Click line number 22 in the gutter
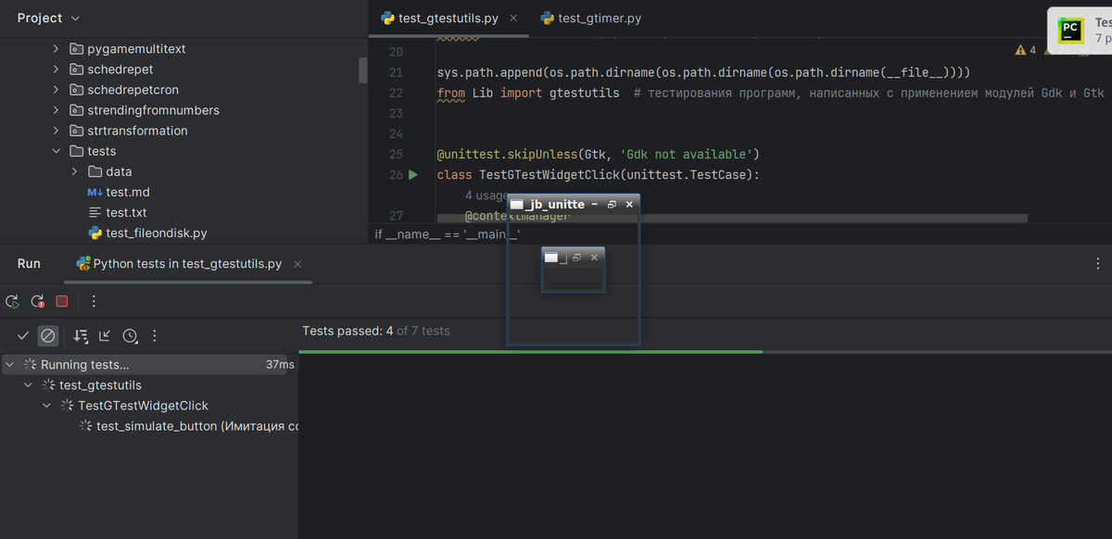The image size is (1112, 539). (396, 93)
